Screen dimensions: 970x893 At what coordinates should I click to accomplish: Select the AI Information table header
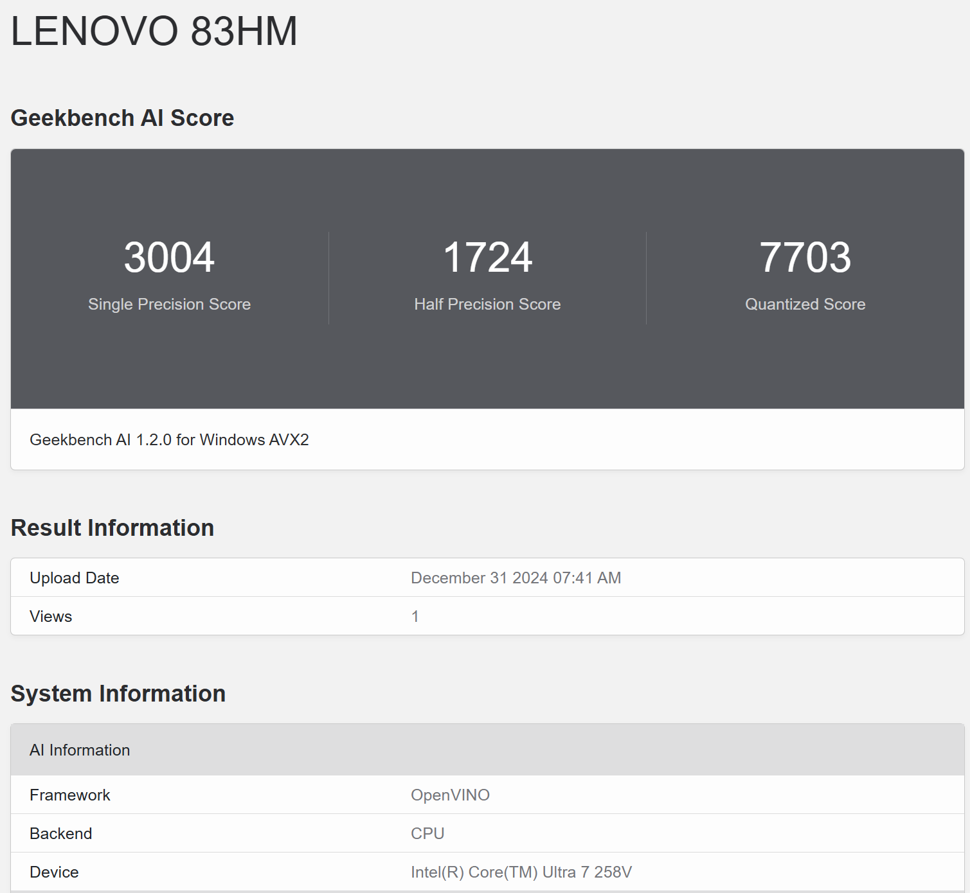[x=79, y=750]
